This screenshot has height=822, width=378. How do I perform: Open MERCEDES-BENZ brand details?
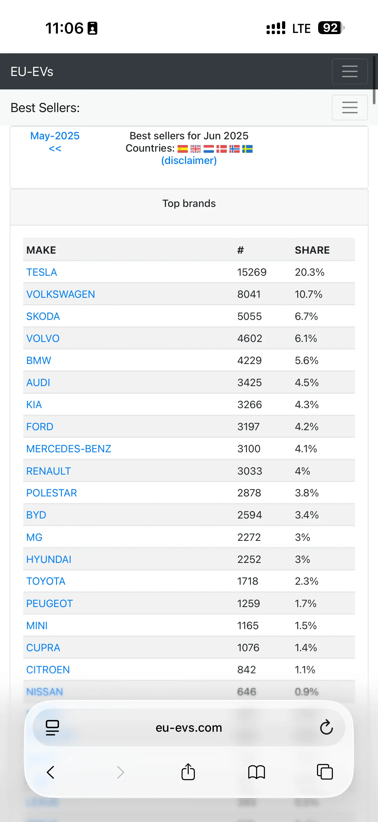68,449
